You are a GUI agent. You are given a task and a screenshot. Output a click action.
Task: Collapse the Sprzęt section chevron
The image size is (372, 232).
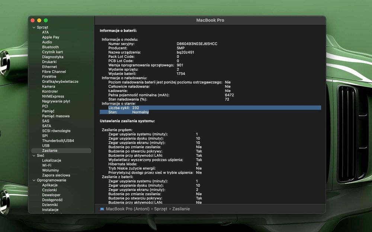(x=34, y=27)
